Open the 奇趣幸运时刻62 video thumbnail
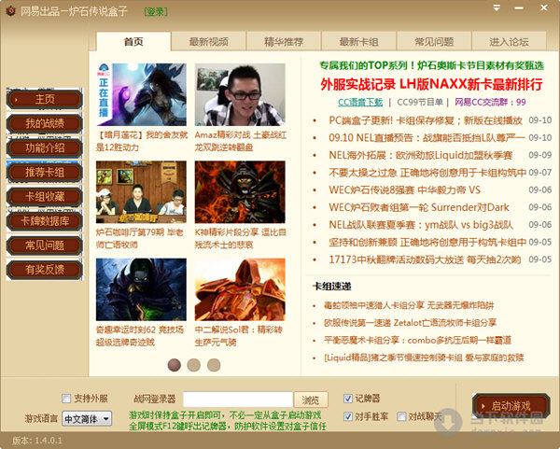560x449 pixels. click(x=142, y=289)
